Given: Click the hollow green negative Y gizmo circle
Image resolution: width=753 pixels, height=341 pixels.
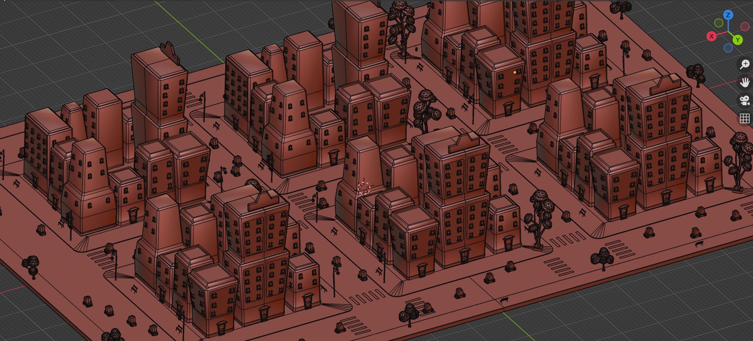Looking at the screenshot, I should [x=718, y=23].
